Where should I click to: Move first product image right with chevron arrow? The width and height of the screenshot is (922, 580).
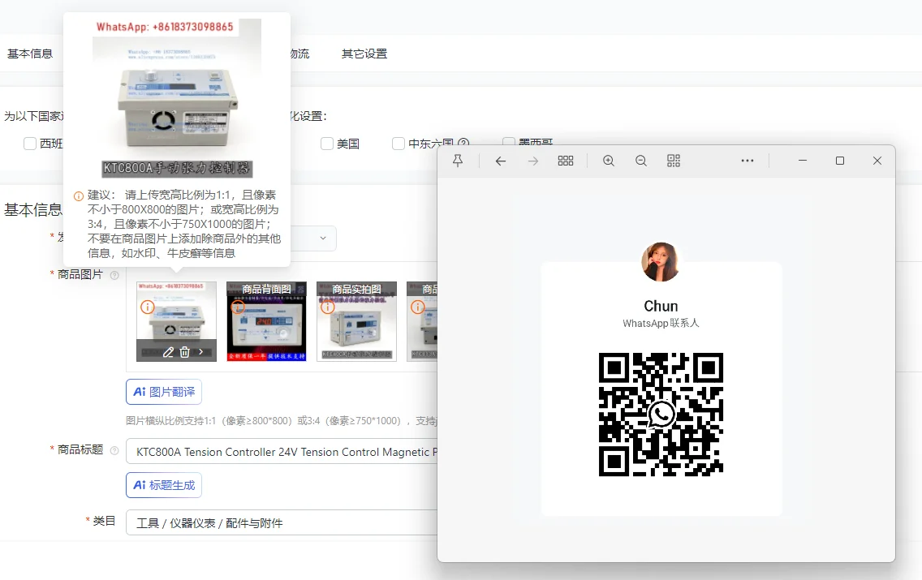click(201, 352)
